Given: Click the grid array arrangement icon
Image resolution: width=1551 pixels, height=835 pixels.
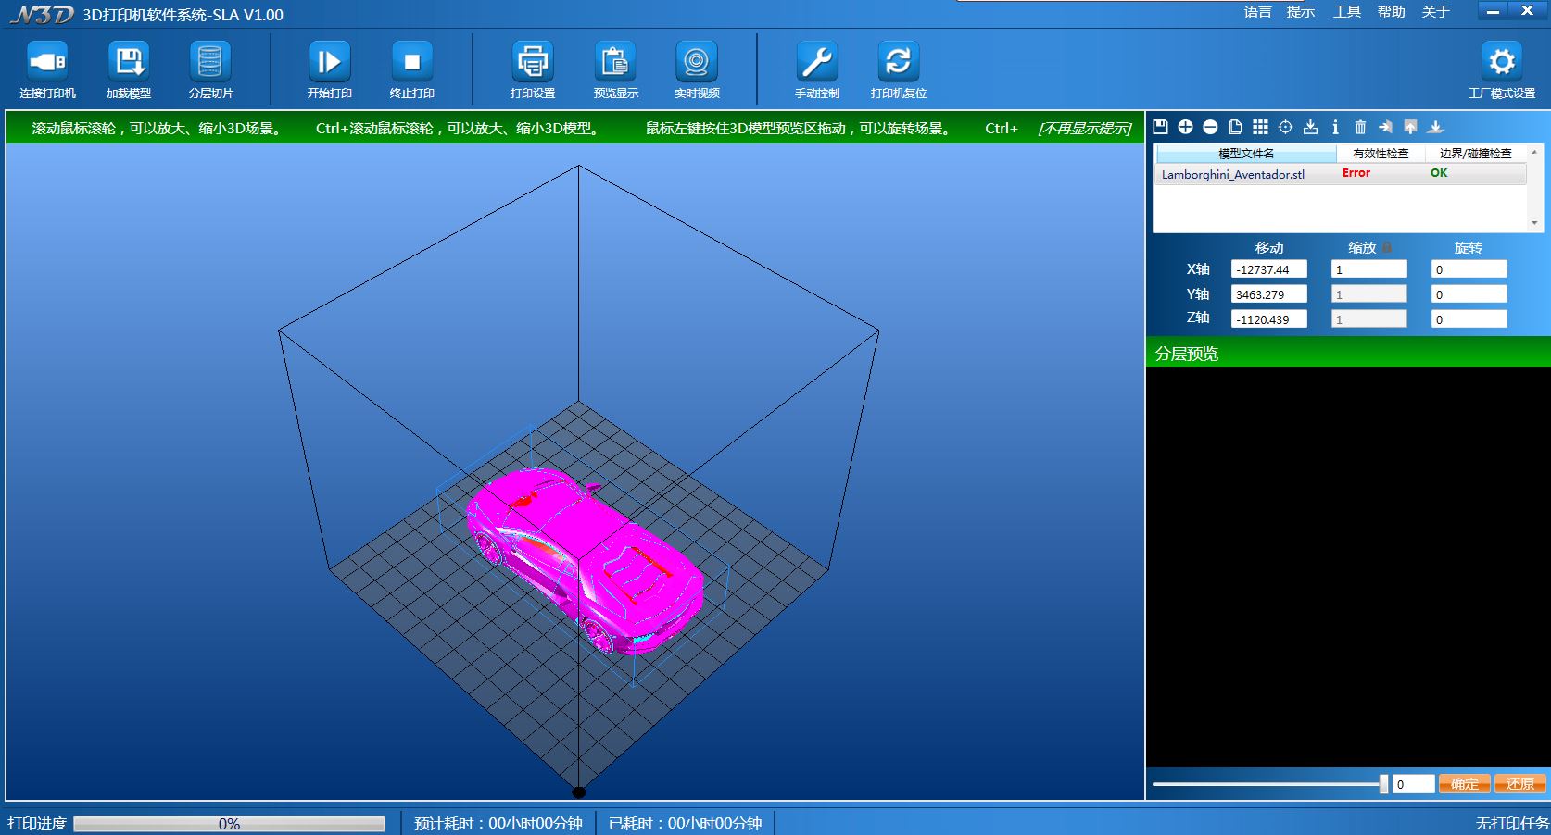Looking at the screenshot, I should point(1260,127).
